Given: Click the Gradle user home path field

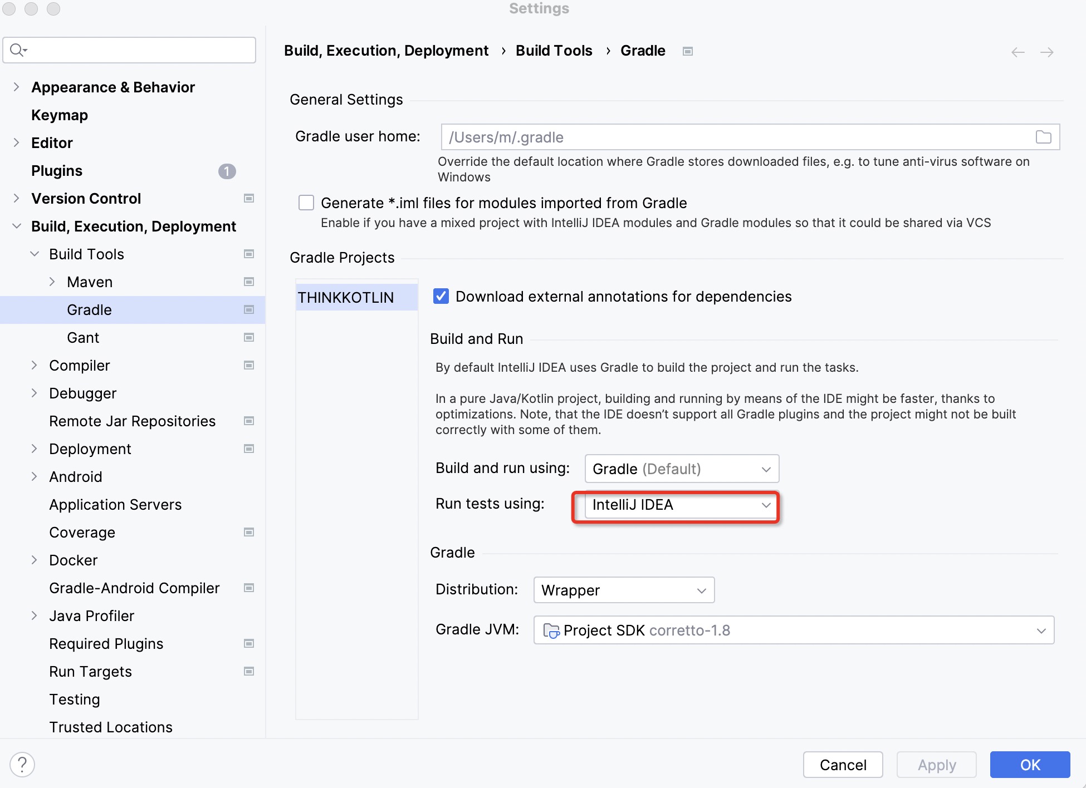Looking at the screenshot, I should pyautogui.click(x=735, y=137).
